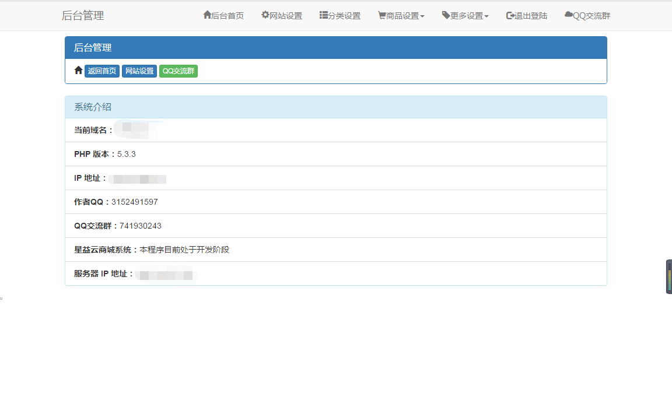Screen dimensions: 672x410
Task: Go to 后台首页 in navbar
Action: click(223, 15)
